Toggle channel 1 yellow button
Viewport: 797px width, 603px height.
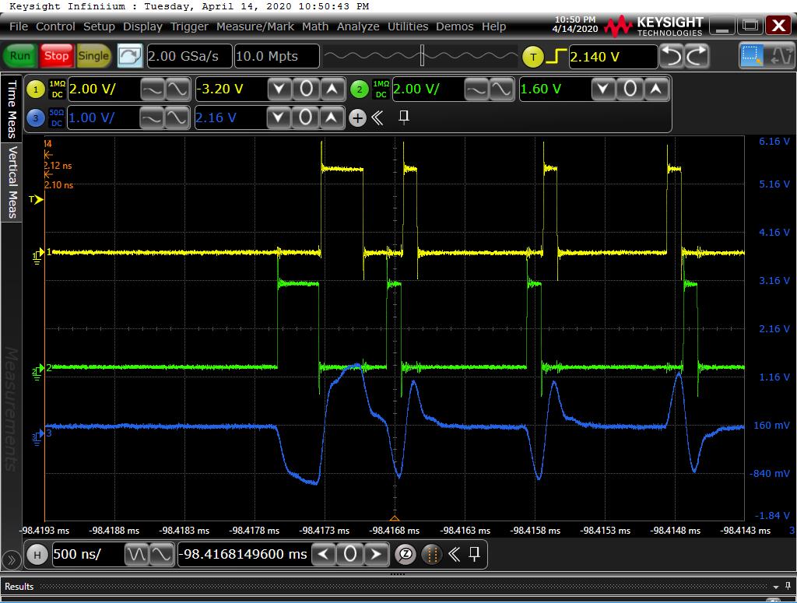[x=36, y=89]
